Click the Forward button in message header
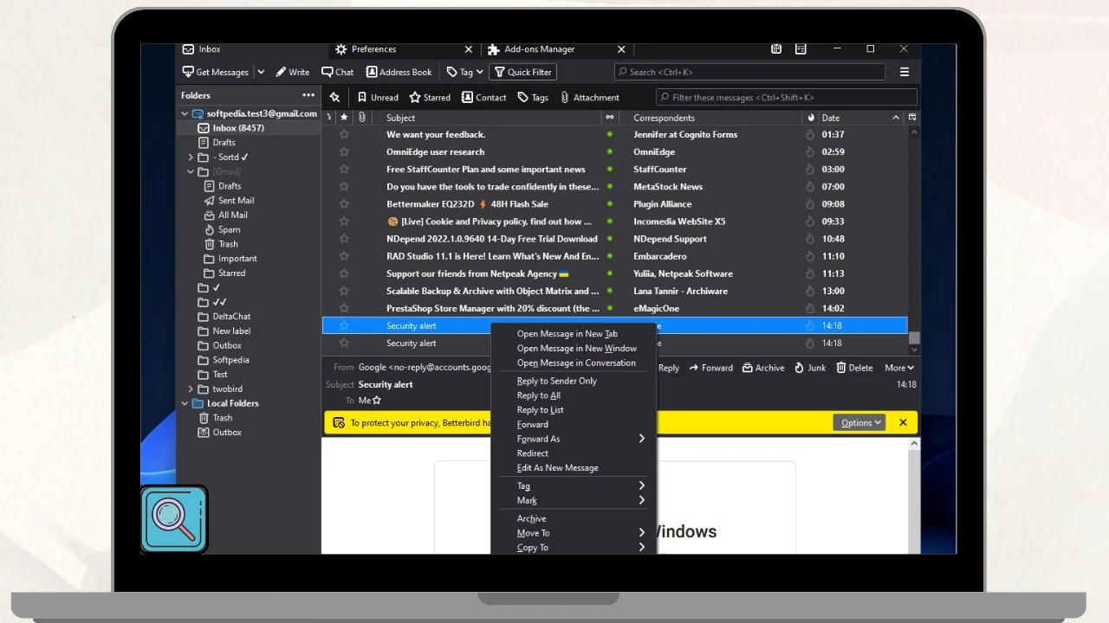This screenshot has height=623, width=1109. click(x=710, y=368)
